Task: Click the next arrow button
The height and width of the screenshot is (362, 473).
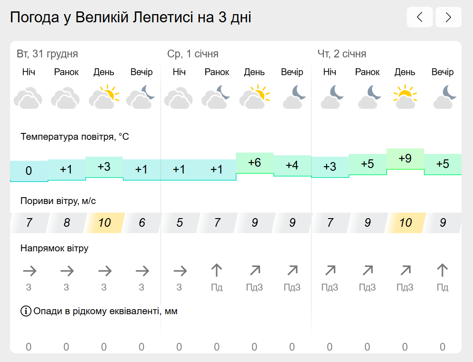Action: point(448,17)
